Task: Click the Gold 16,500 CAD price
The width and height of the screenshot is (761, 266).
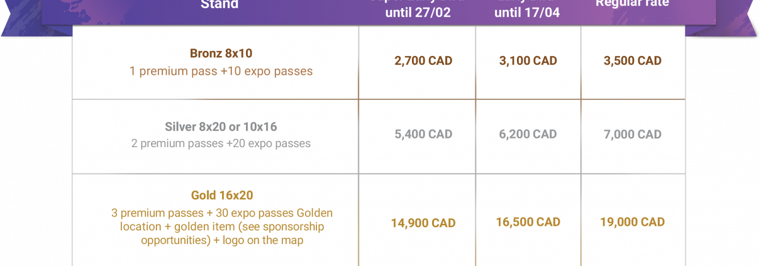Action: pyautogui.click(x=528, y=222)
